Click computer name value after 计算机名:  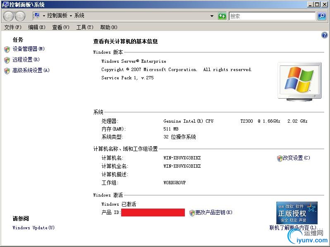point(182,158)
